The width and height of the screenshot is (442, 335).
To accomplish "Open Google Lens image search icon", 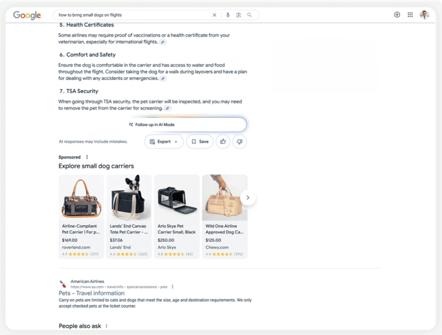I will click(x=239, y=15).
